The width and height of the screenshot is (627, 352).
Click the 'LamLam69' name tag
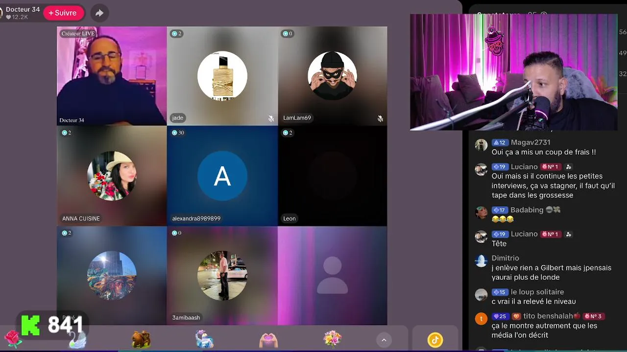297,118
